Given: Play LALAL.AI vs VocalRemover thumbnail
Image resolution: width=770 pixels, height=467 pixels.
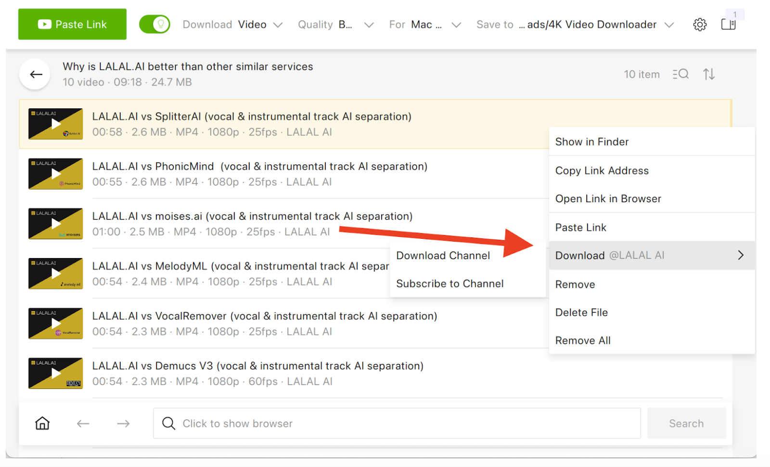Looking at the screenshot, I should tap(55, 324).
